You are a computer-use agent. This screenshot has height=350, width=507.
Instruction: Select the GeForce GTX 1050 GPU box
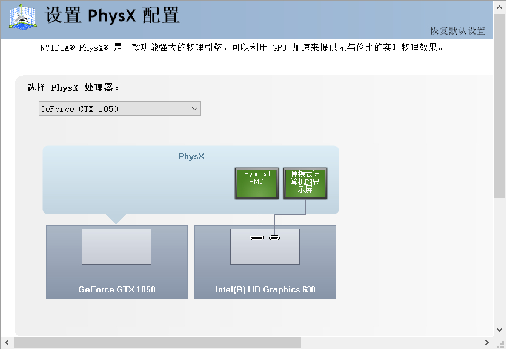[117, 262]
